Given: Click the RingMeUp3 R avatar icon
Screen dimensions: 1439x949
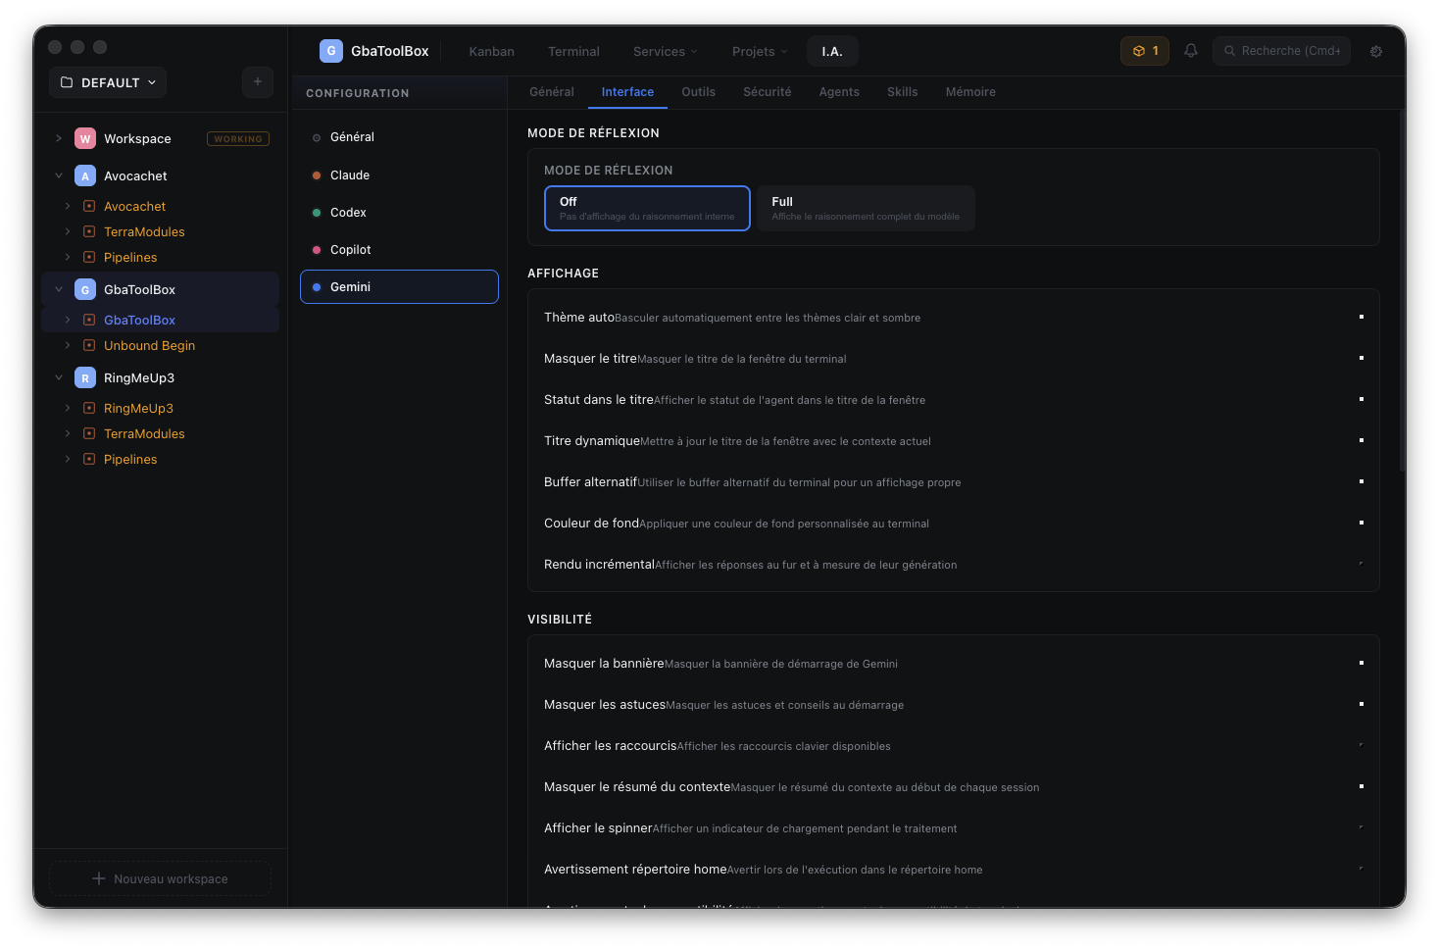Looking at the screenshot, I should [85, 378].
